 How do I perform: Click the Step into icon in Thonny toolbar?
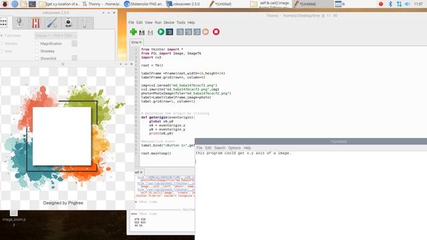coord(188,32)
